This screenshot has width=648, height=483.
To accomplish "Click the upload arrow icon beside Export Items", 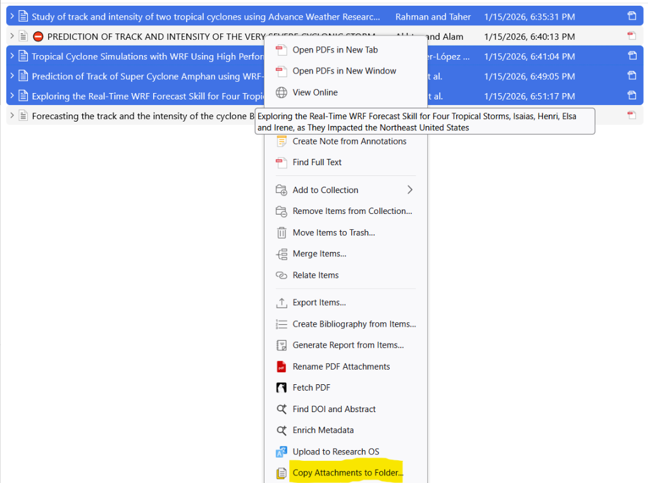I will (282, 303).
